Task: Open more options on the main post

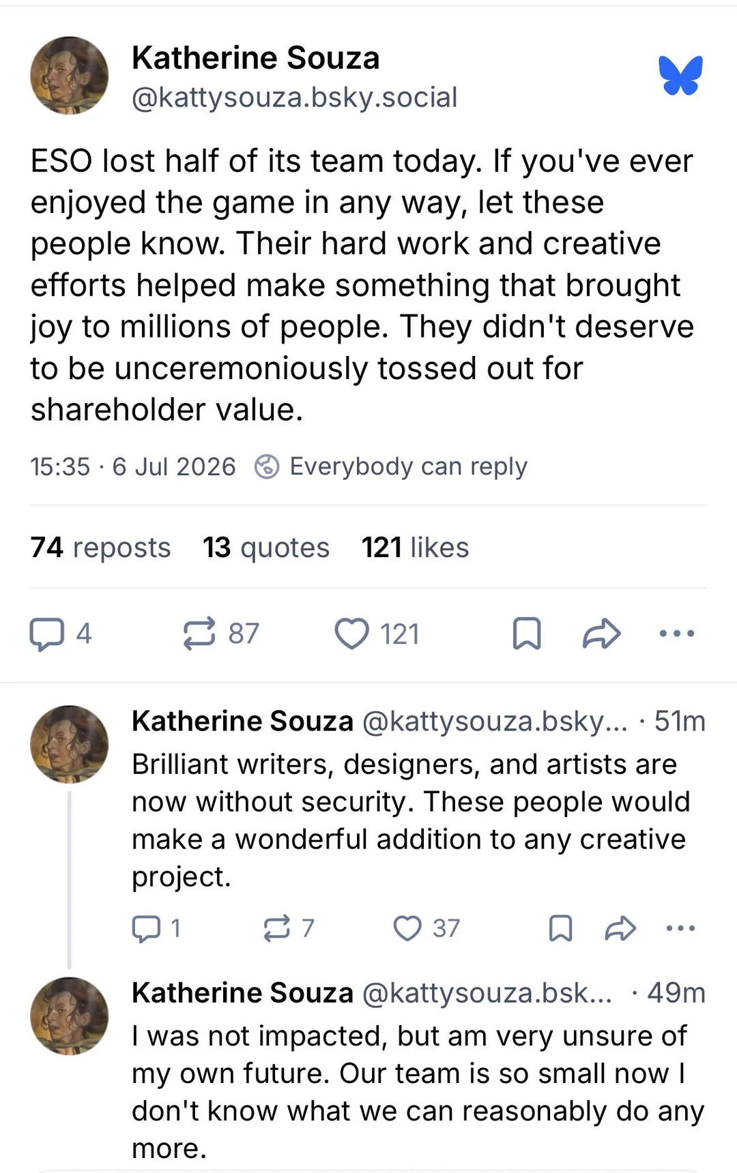Action: [x=677, y=634]
